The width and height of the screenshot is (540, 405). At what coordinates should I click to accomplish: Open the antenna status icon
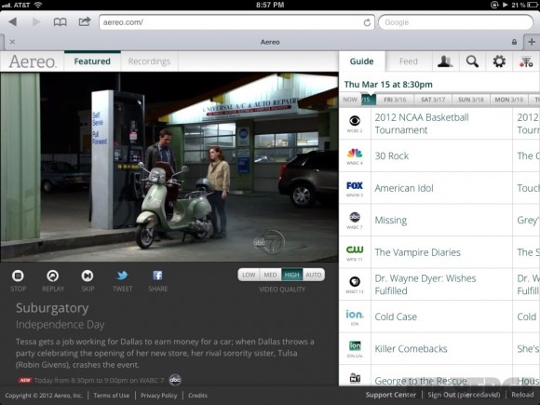526,61
